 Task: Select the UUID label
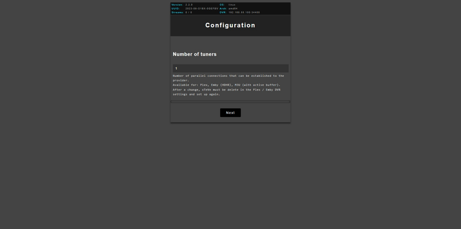click(x=176, y=9)
